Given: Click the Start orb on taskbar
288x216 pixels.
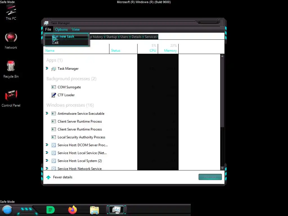Looking at the screenshot, I should pyautogui.click(x=7, y=210).
